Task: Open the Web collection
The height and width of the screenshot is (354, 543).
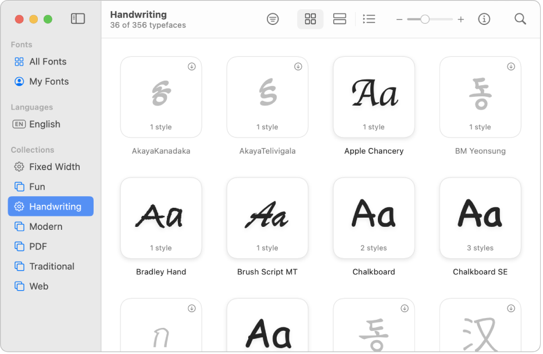Action: (x=51, y=287)
